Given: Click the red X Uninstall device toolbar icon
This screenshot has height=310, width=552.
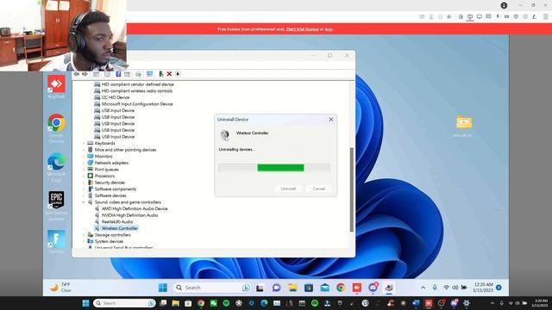Looking at the screenshot, I should pyautogui.click(x=169, y=74).
